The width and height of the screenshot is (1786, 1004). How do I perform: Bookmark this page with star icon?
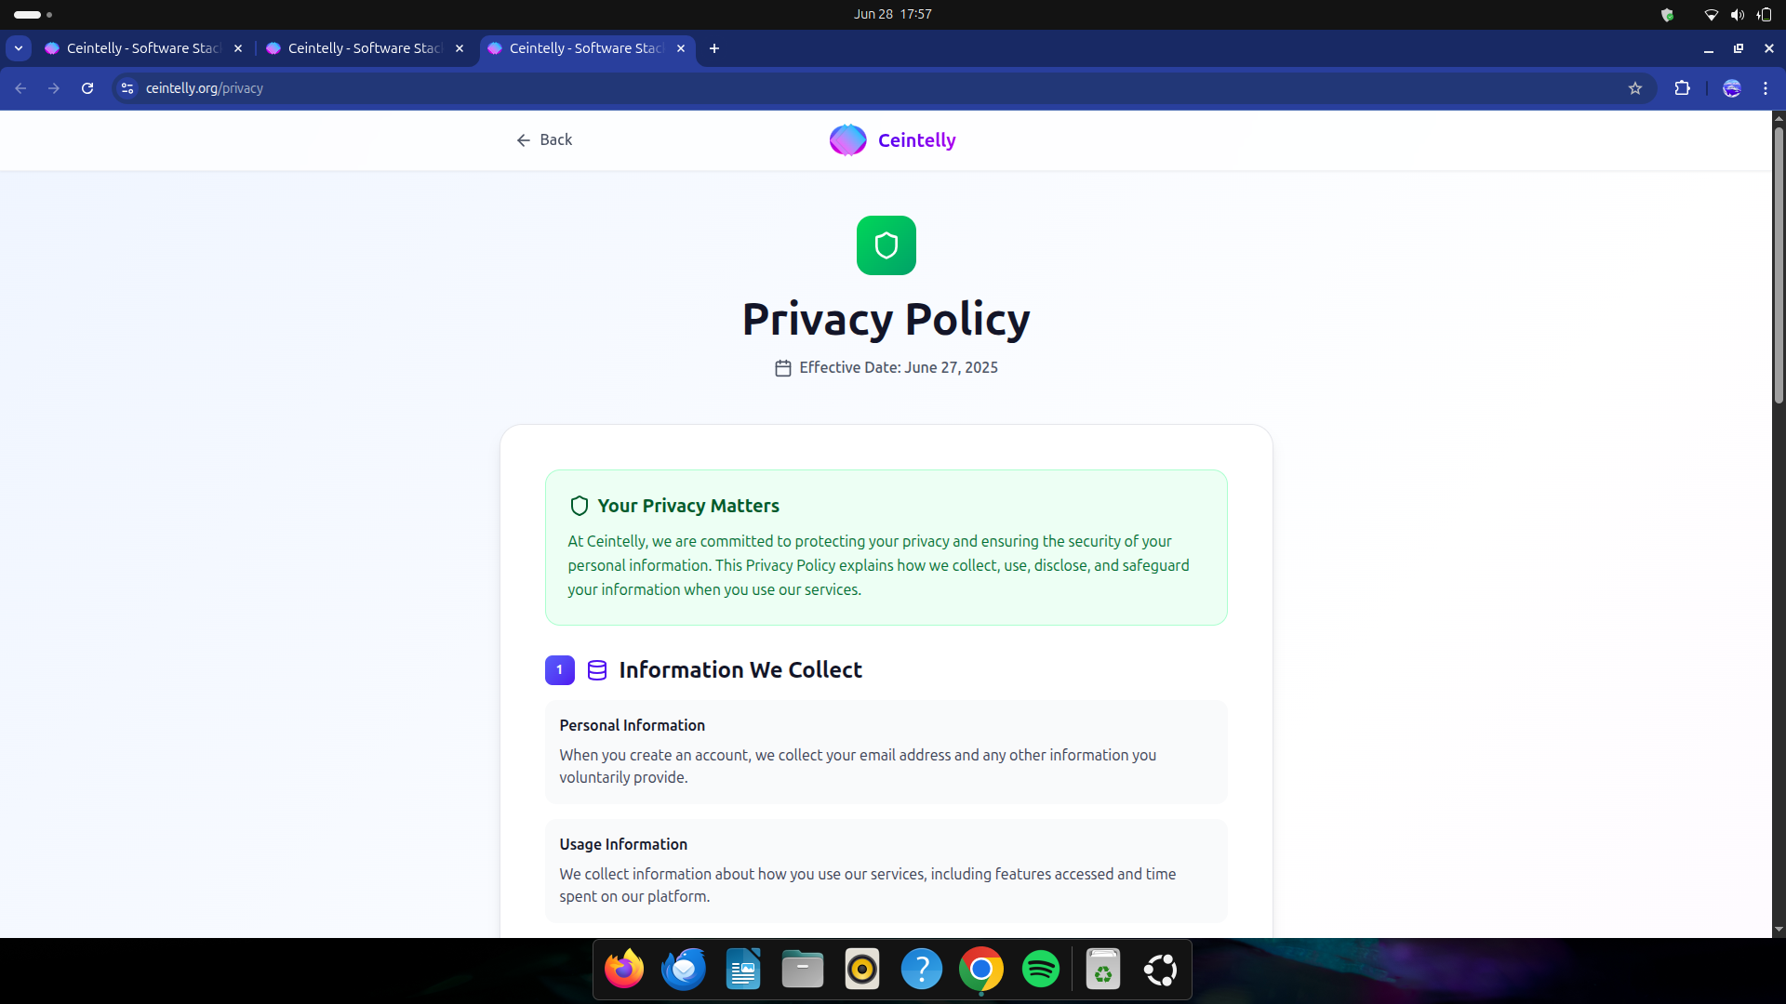[1635, 88]
